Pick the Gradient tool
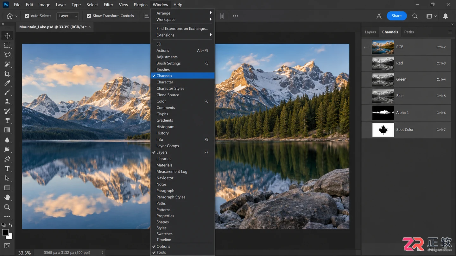Screen dimensions: 456x256 point(7,130)
